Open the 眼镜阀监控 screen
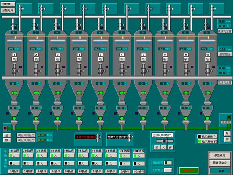The width and height of the screenshot is (233, 175). 220,163
